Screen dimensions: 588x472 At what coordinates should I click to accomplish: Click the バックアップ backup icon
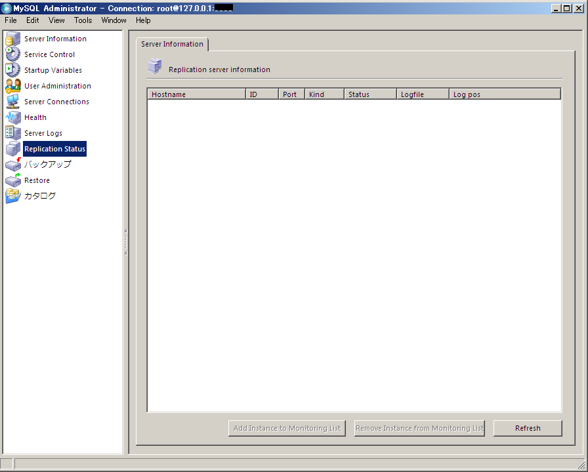13,165
